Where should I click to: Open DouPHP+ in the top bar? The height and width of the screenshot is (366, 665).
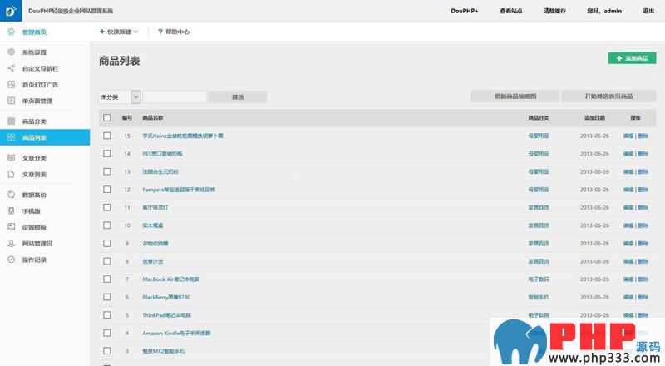pyautogui.click(x=465, y=11)
